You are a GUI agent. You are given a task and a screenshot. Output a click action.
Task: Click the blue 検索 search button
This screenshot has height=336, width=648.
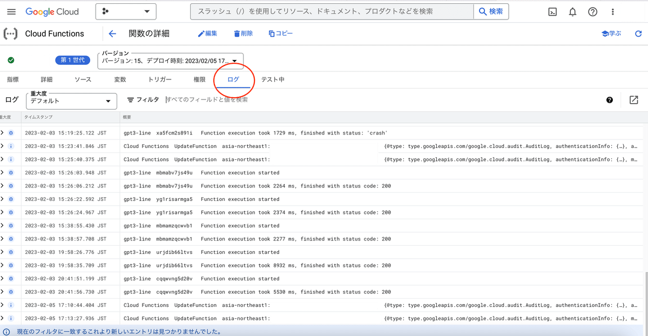[491, 11]
